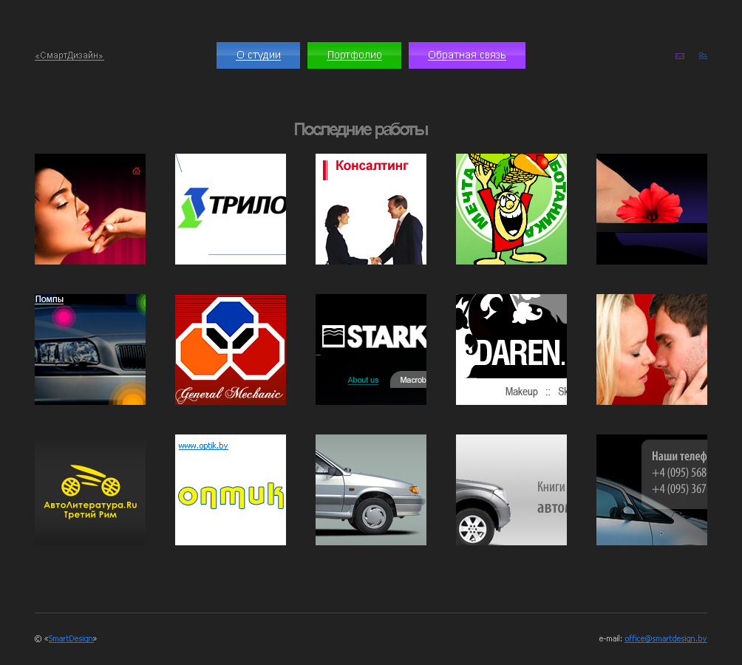Click the SmartDesign footer link
The height and width of the screenshot is (665, 742).
(x=70, y=638)
